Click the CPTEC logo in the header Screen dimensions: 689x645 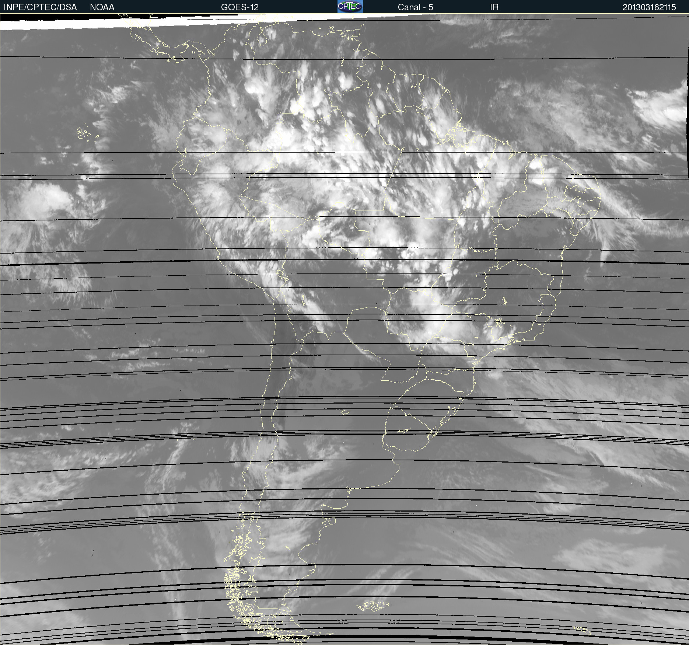click(x=350, y=7)
